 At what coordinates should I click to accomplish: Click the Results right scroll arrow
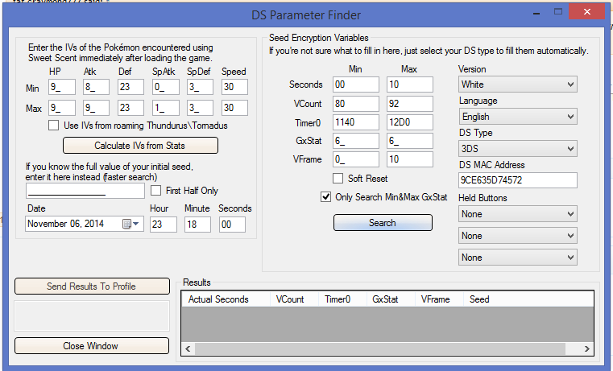593,349
